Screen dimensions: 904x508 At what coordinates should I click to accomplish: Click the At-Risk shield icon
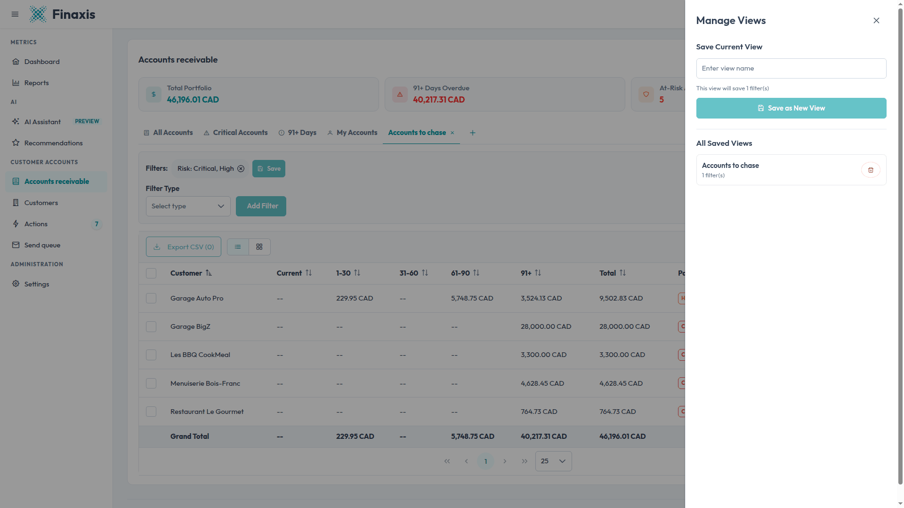coord(646,95)
